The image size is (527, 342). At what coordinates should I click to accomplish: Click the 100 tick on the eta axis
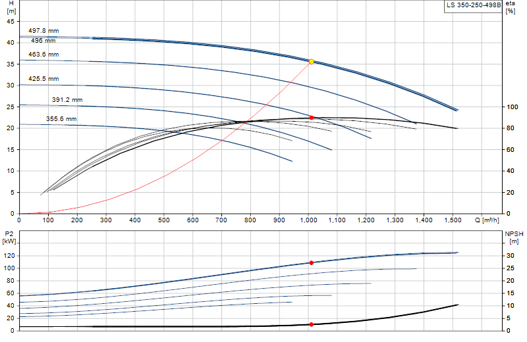tap(513, 107)
